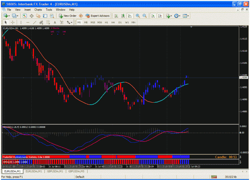Screen dimensions: 250x180
Task: Select the Horizontal Line drawing tool
Action: tap(28, 22)
